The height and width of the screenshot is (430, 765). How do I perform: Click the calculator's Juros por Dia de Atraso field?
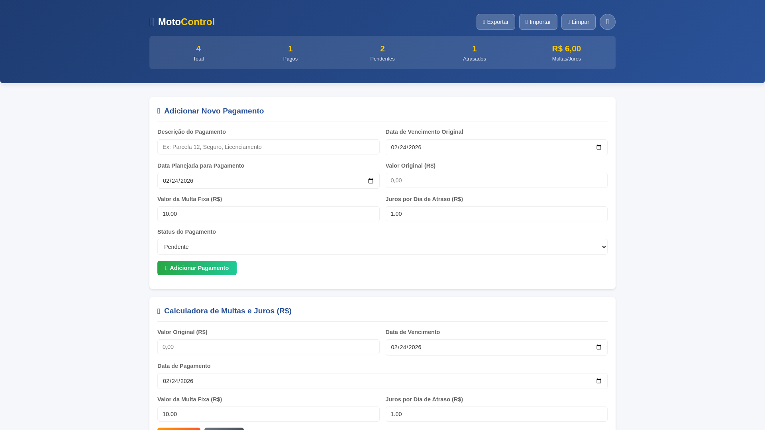496,414
